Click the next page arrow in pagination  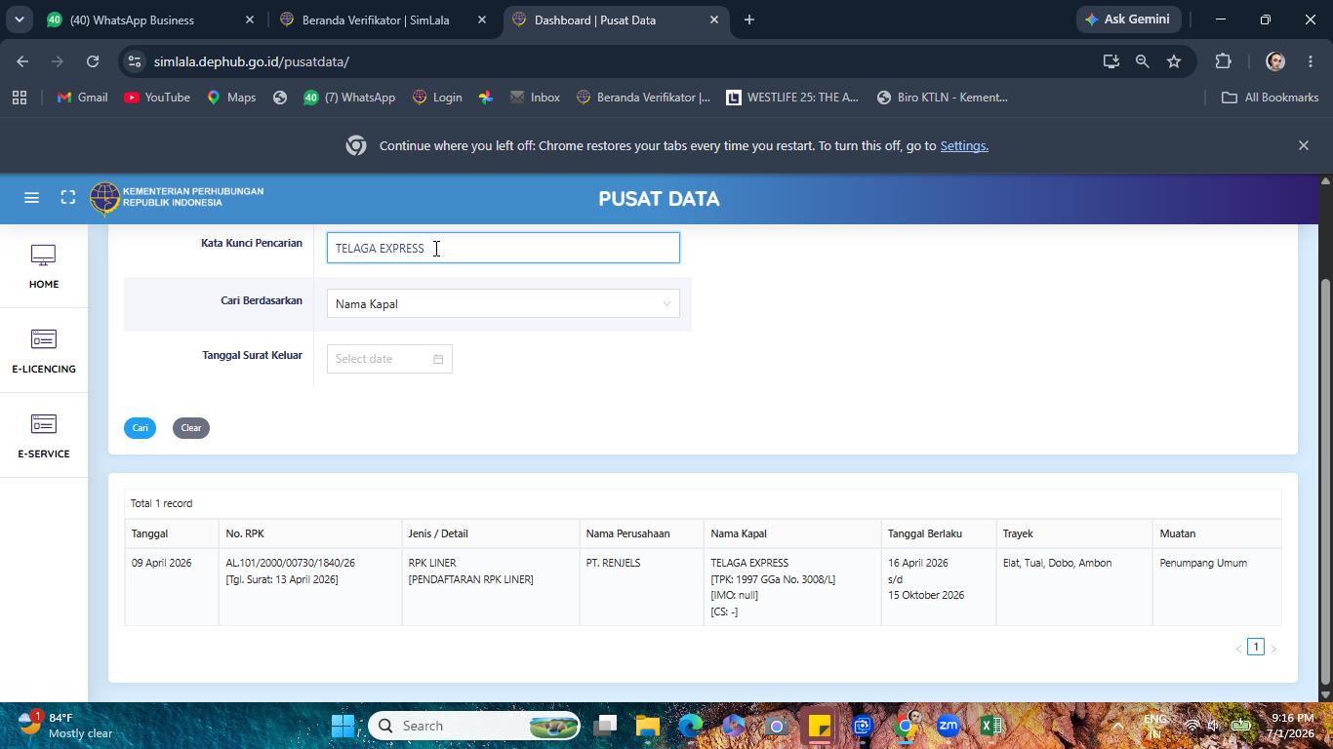coord(1273,649)
